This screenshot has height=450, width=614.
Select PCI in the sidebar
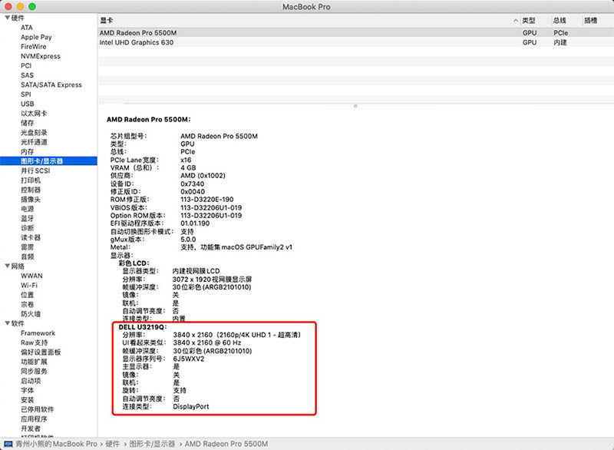coord(26,65)
